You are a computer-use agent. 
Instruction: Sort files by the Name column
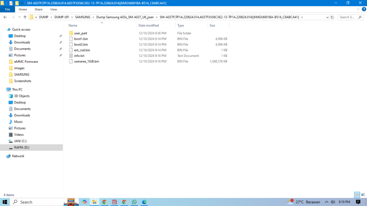73,25
